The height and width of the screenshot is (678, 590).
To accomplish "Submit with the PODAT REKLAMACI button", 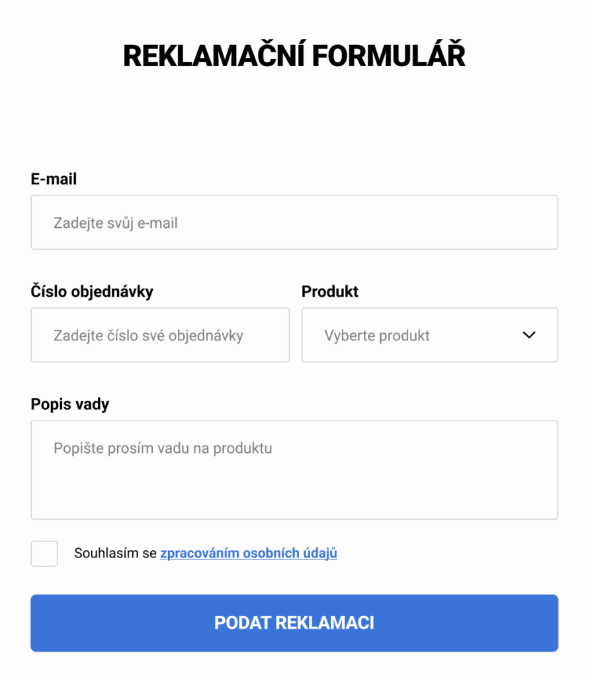I will point(294,623).
